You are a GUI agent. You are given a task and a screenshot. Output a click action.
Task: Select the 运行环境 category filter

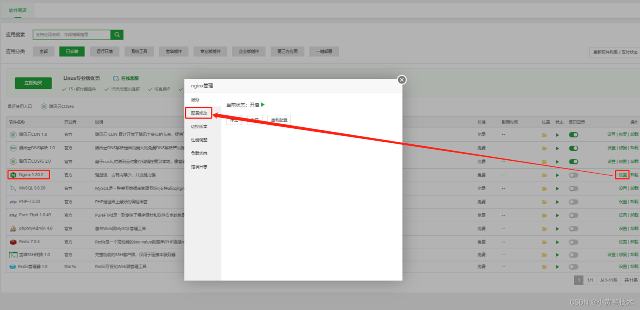click(x=104, y=51)
